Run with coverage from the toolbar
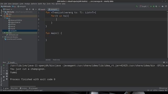 point(156,6)
